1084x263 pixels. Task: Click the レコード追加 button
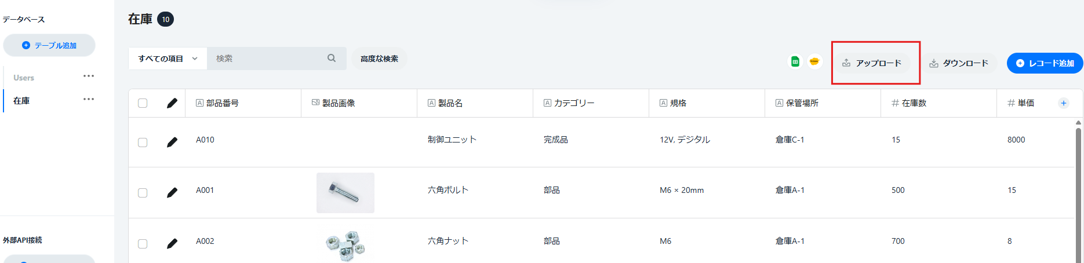(1045, 63)
